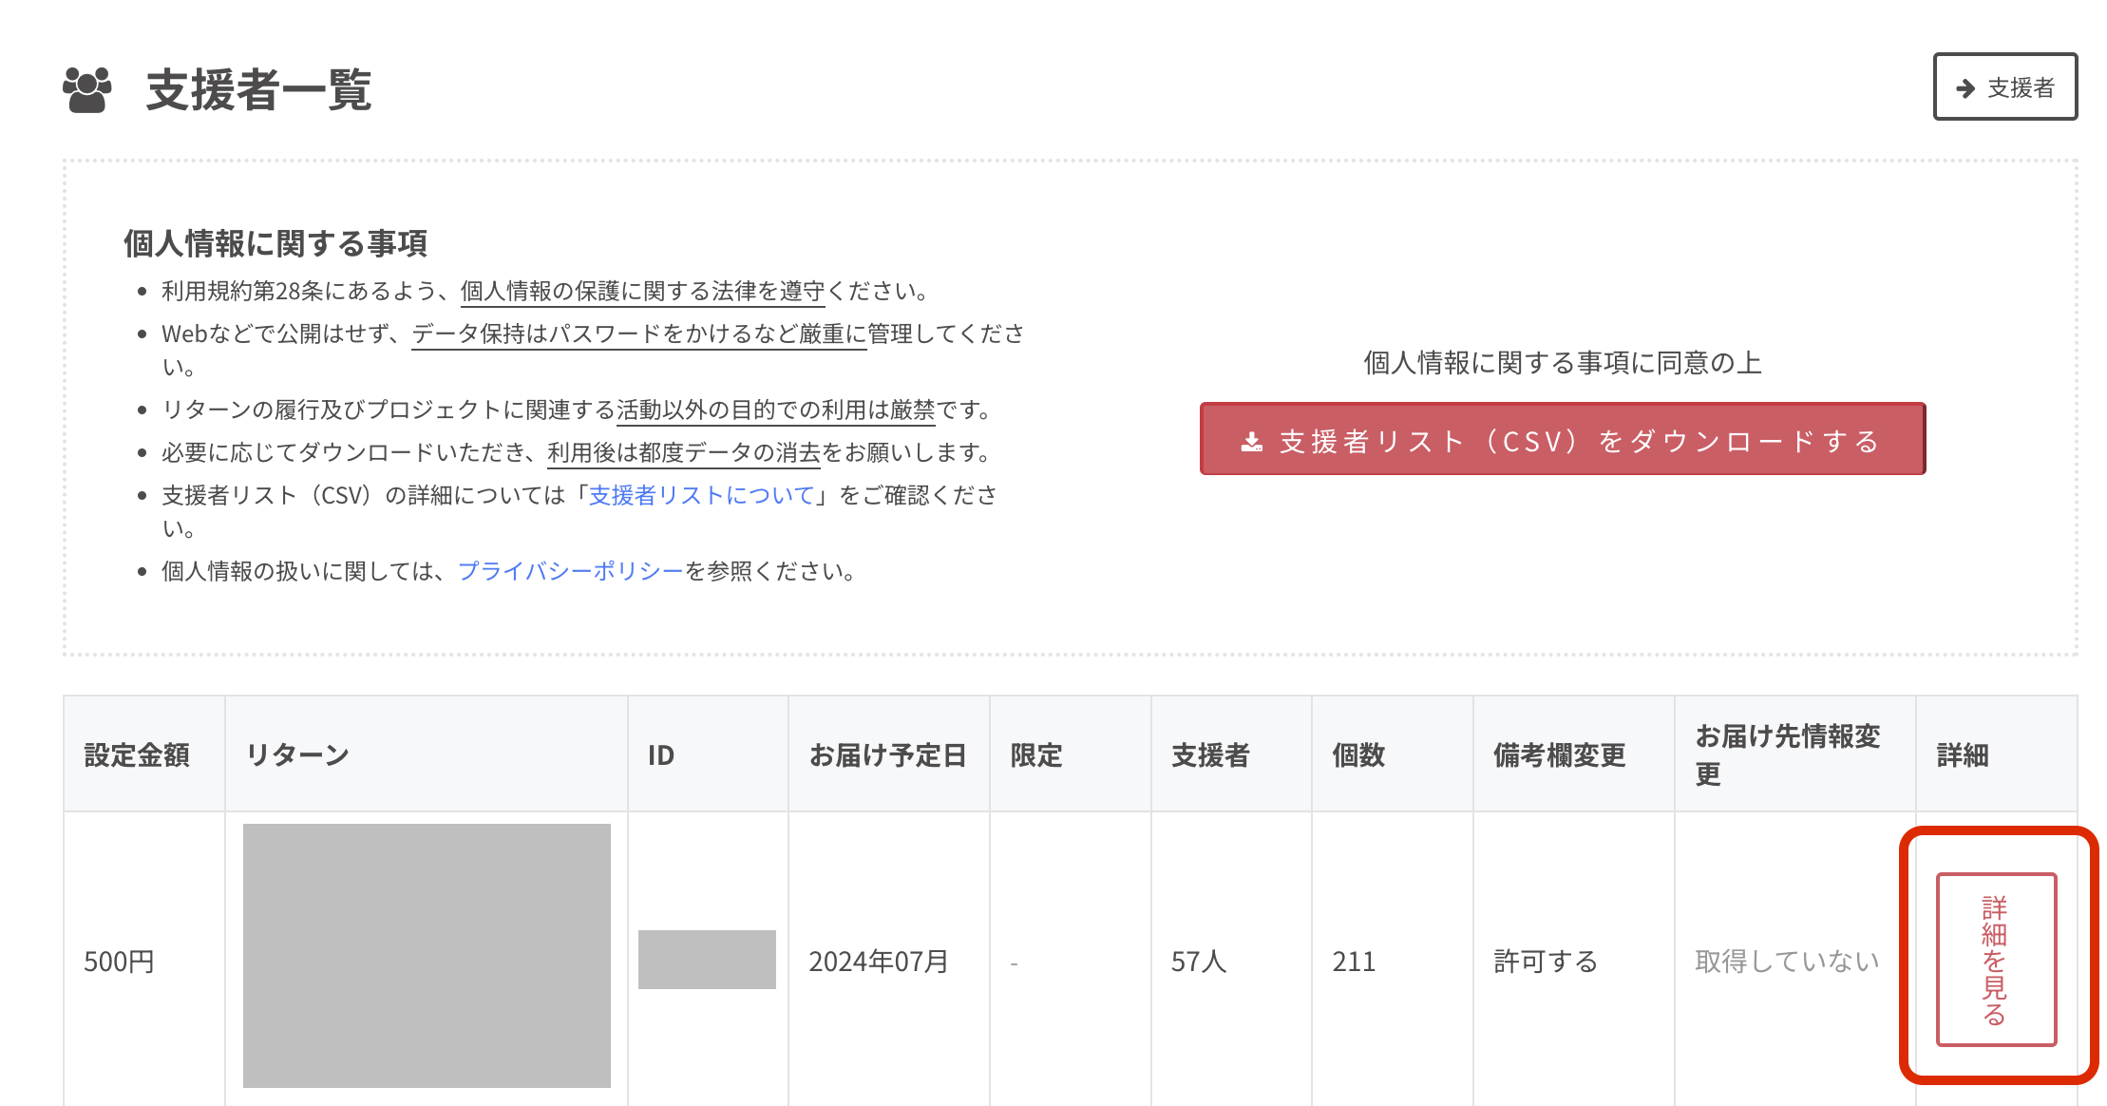The height and width of the screenshot is (1106, 2107).
Task: Click the 設定金額 column header
Action: tap(138, 755)
